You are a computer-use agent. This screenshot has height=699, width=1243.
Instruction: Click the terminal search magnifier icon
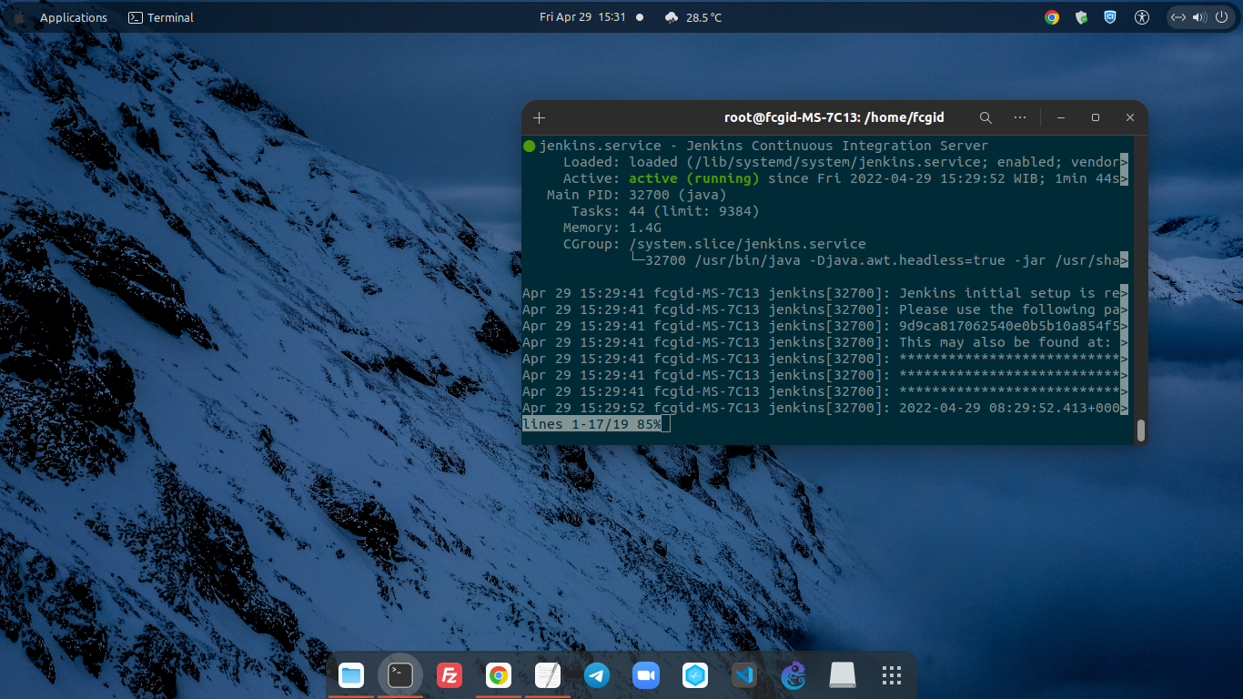(985, 117)
